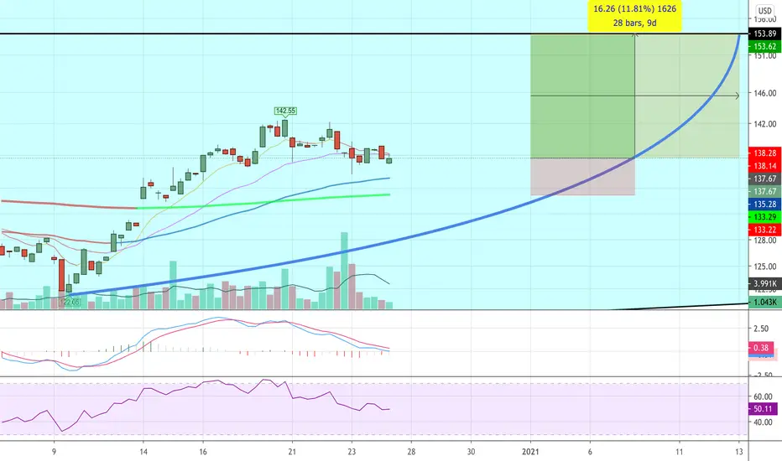Click the 2021 date label on time axis

pyautogui.click(x=530, y=452)
